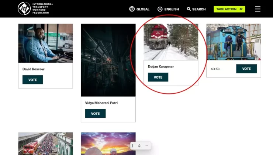Vote for David Roscow's photo
Screen dimensions: 273x155
pos(32,80)
